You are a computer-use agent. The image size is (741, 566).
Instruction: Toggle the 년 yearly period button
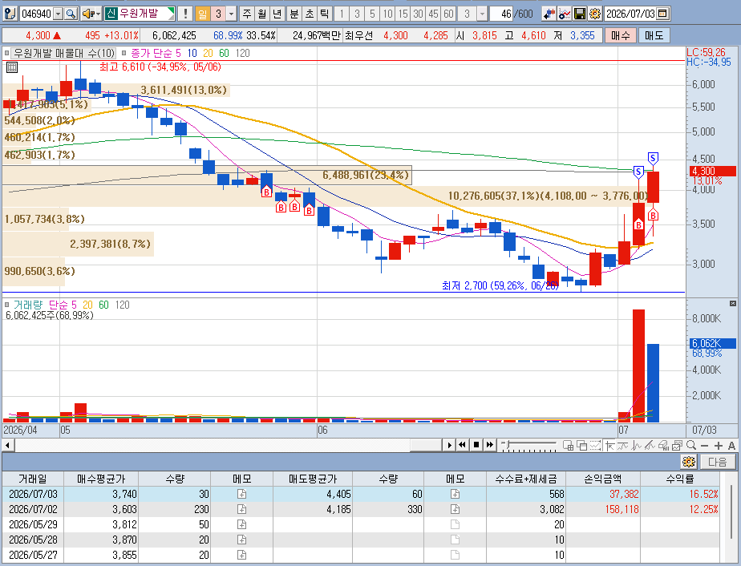pyautogui.click(x=277, y=14)
